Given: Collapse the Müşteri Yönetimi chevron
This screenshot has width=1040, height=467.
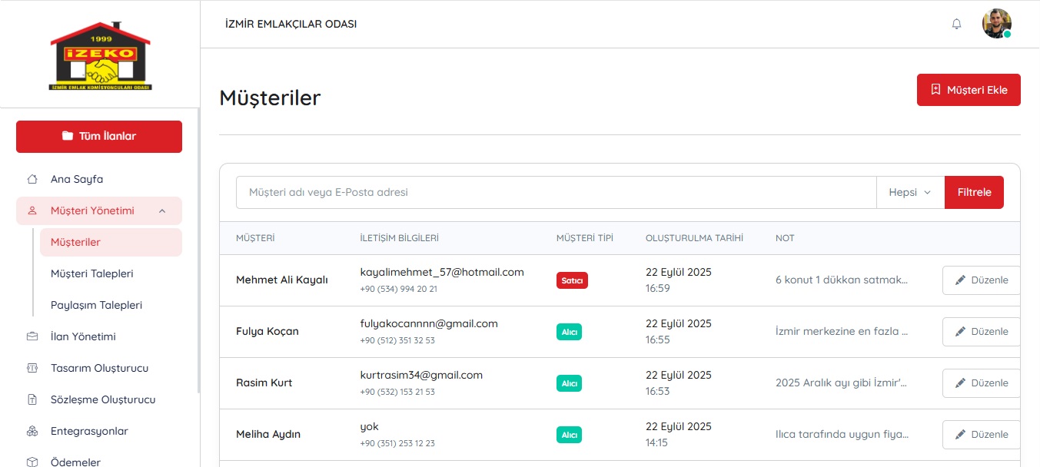Looking at the screenshot, I should point(161,211).
